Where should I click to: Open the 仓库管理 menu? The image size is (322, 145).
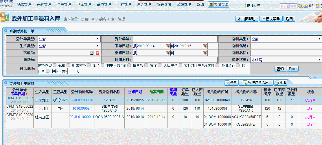pos(84,5)
